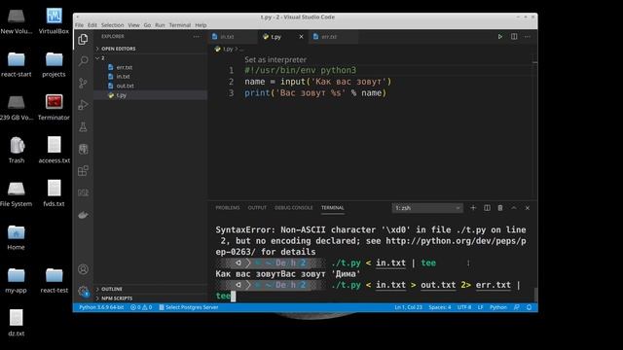Screen dimensions: 623x350
Task: Maximize terminal panel with caret icon
Action: click(514, 208)
